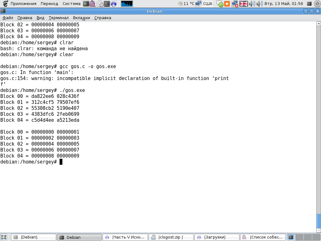Click the power shutdown button icon
321x241 pixels.
tap(317, 4)
